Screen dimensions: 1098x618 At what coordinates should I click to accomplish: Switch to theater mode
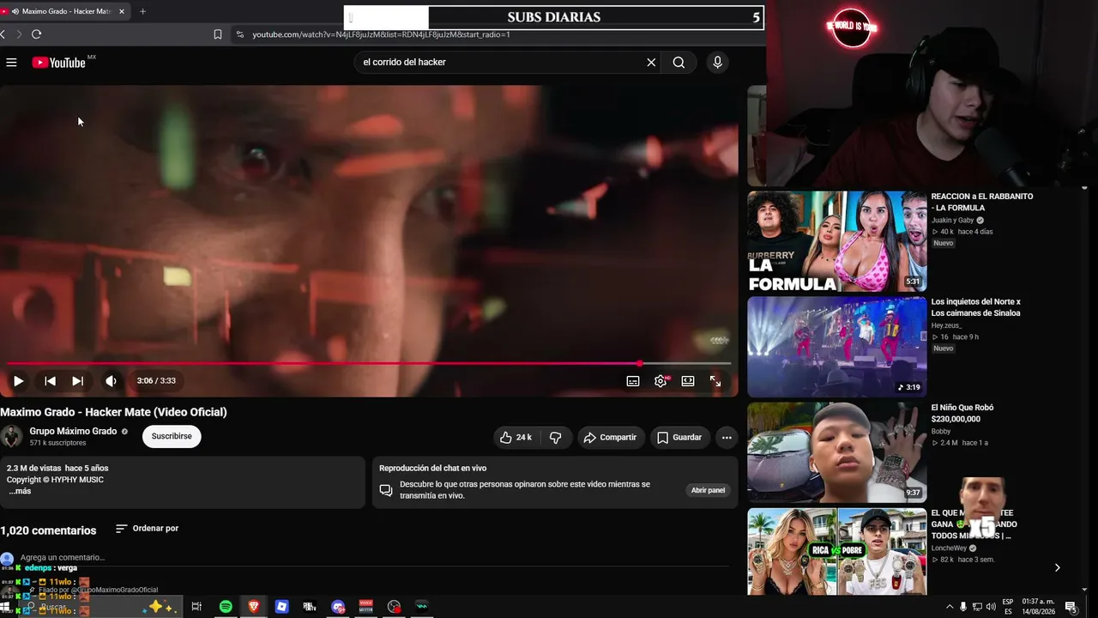(688, 381)
